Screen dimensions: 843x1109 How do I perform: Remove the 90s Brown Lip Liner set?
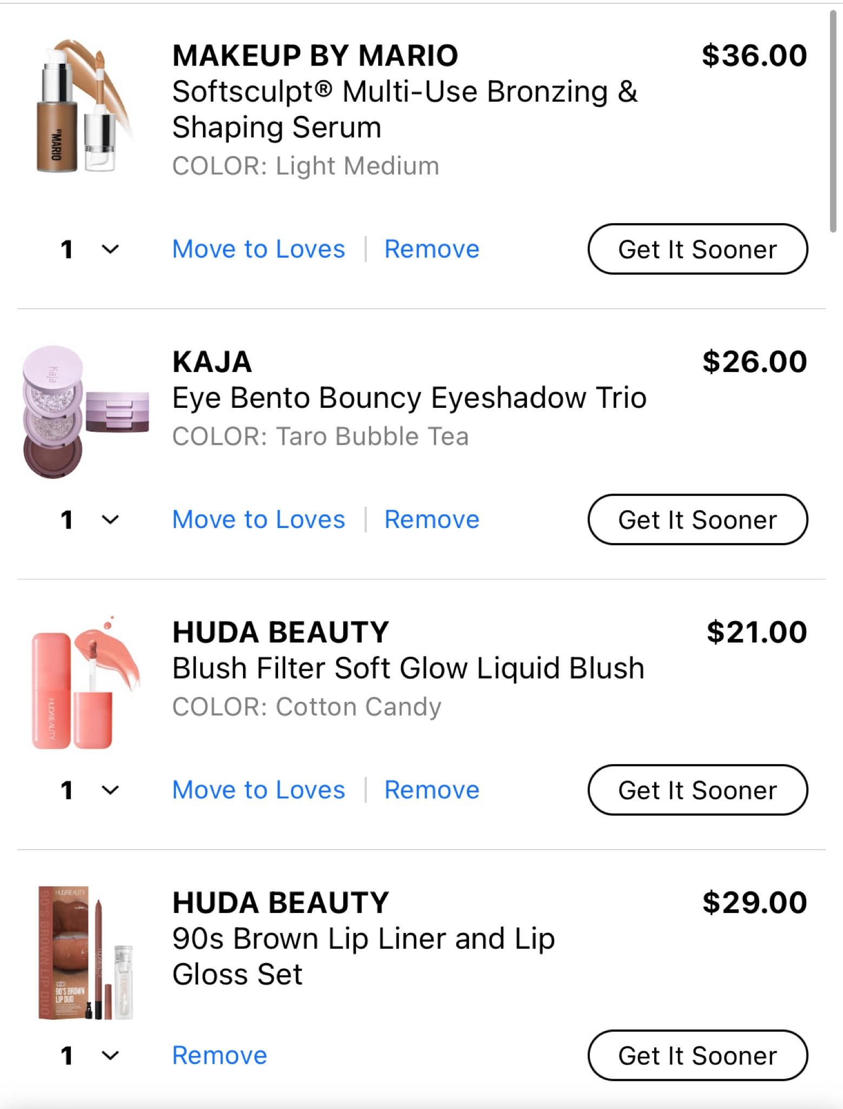219,1055
